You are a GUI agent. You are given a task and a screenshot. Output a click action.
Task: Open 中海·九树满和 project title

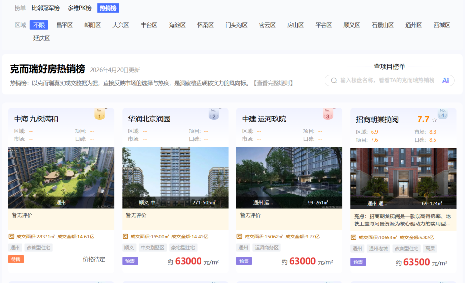click(36, 119)
